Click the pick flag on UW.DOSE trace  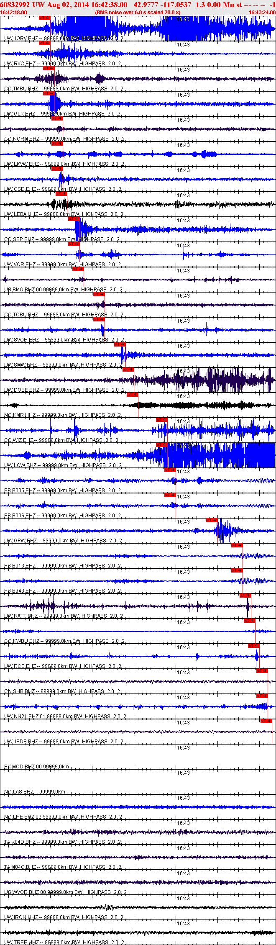[x=128, y=370]
